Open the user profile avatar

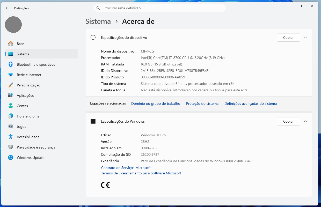13,25
